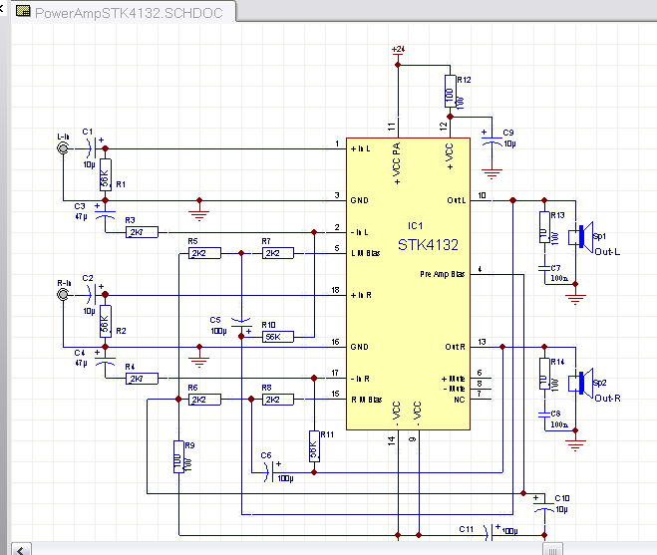Select the Sp1 Out-L speaker symbol
The image size is (657, 555).
(581, 237)
